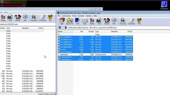The height and width of the screenshot is (95, 170).
Task: Click Add in the TooManyItems WinRAR toolbar
Action: point(62,21)
